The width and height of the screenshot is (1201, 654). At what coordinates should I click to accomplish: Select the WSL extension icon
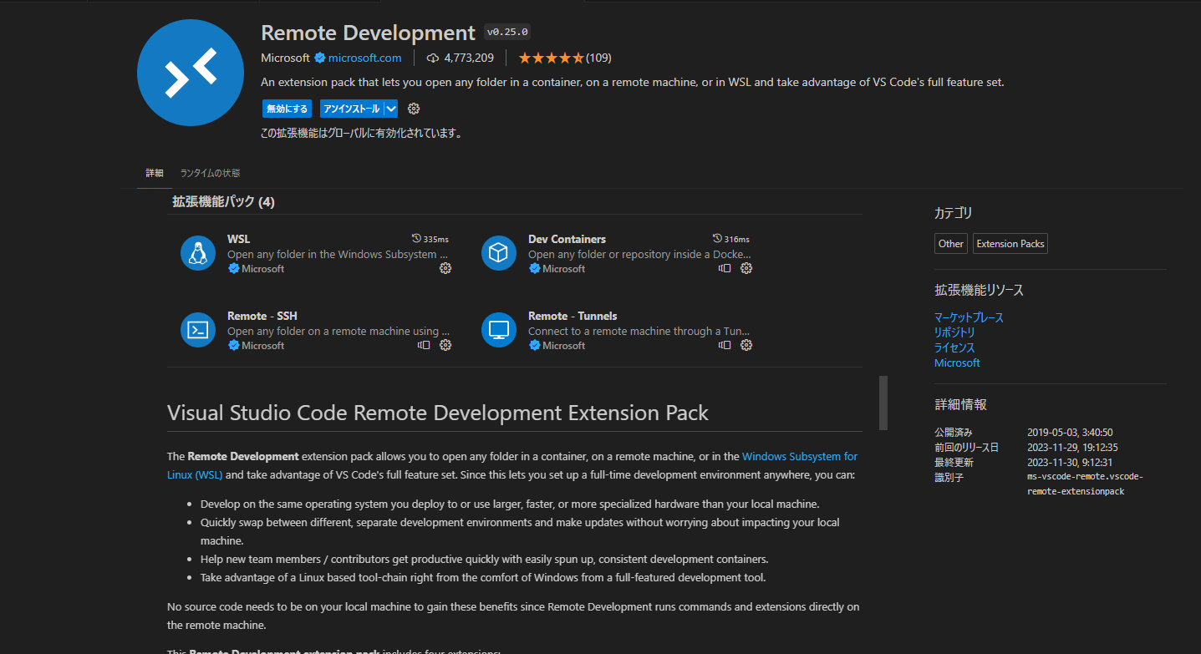pyautogui.click(x=198, y=251)
